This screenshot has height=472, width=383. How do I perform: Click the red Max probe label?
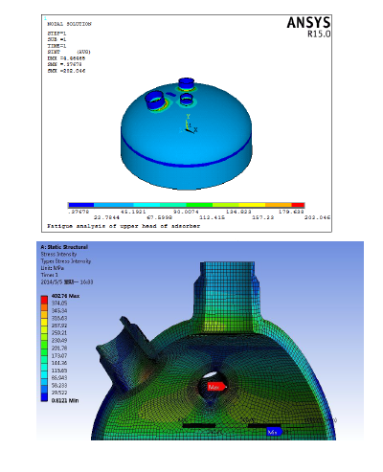click(x=216, y=387)
